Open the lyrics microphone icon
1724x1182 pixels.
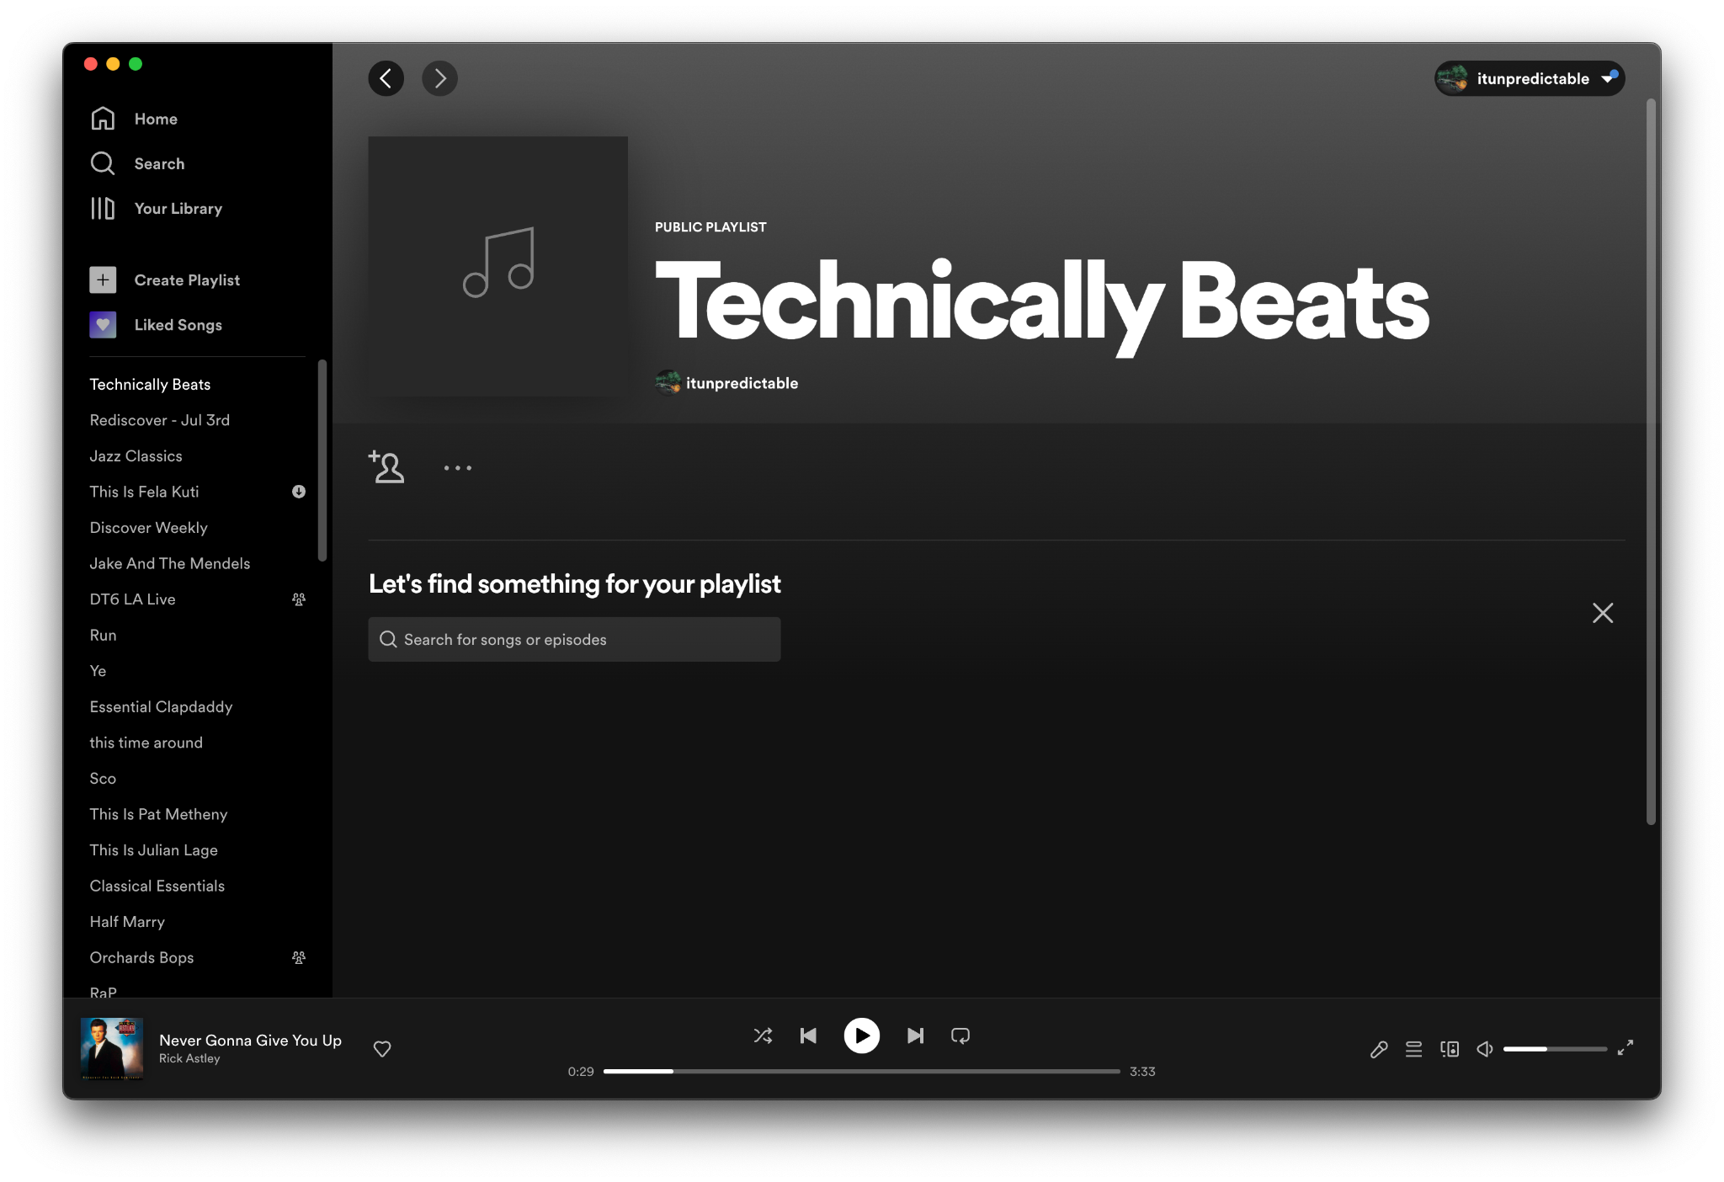pyautogui.click(x=1378, y=1049)
